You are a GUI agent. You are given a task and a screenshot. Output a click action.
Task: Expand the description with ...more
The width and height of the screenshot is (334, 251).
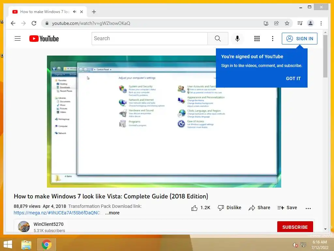[x=112, y=213]
